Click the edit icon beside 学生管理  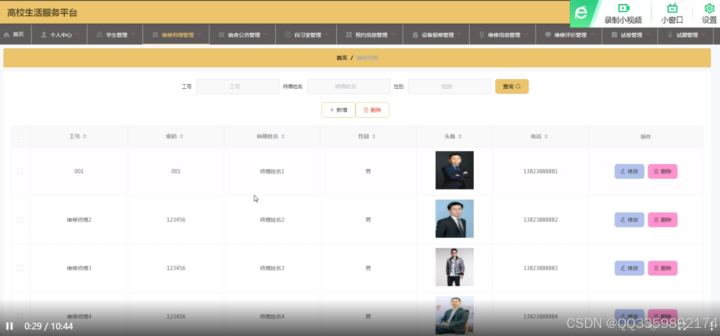pos(99,35)
